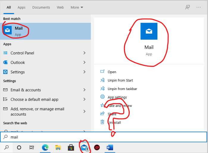Switch to the Documents filter tab

point(41,7)
